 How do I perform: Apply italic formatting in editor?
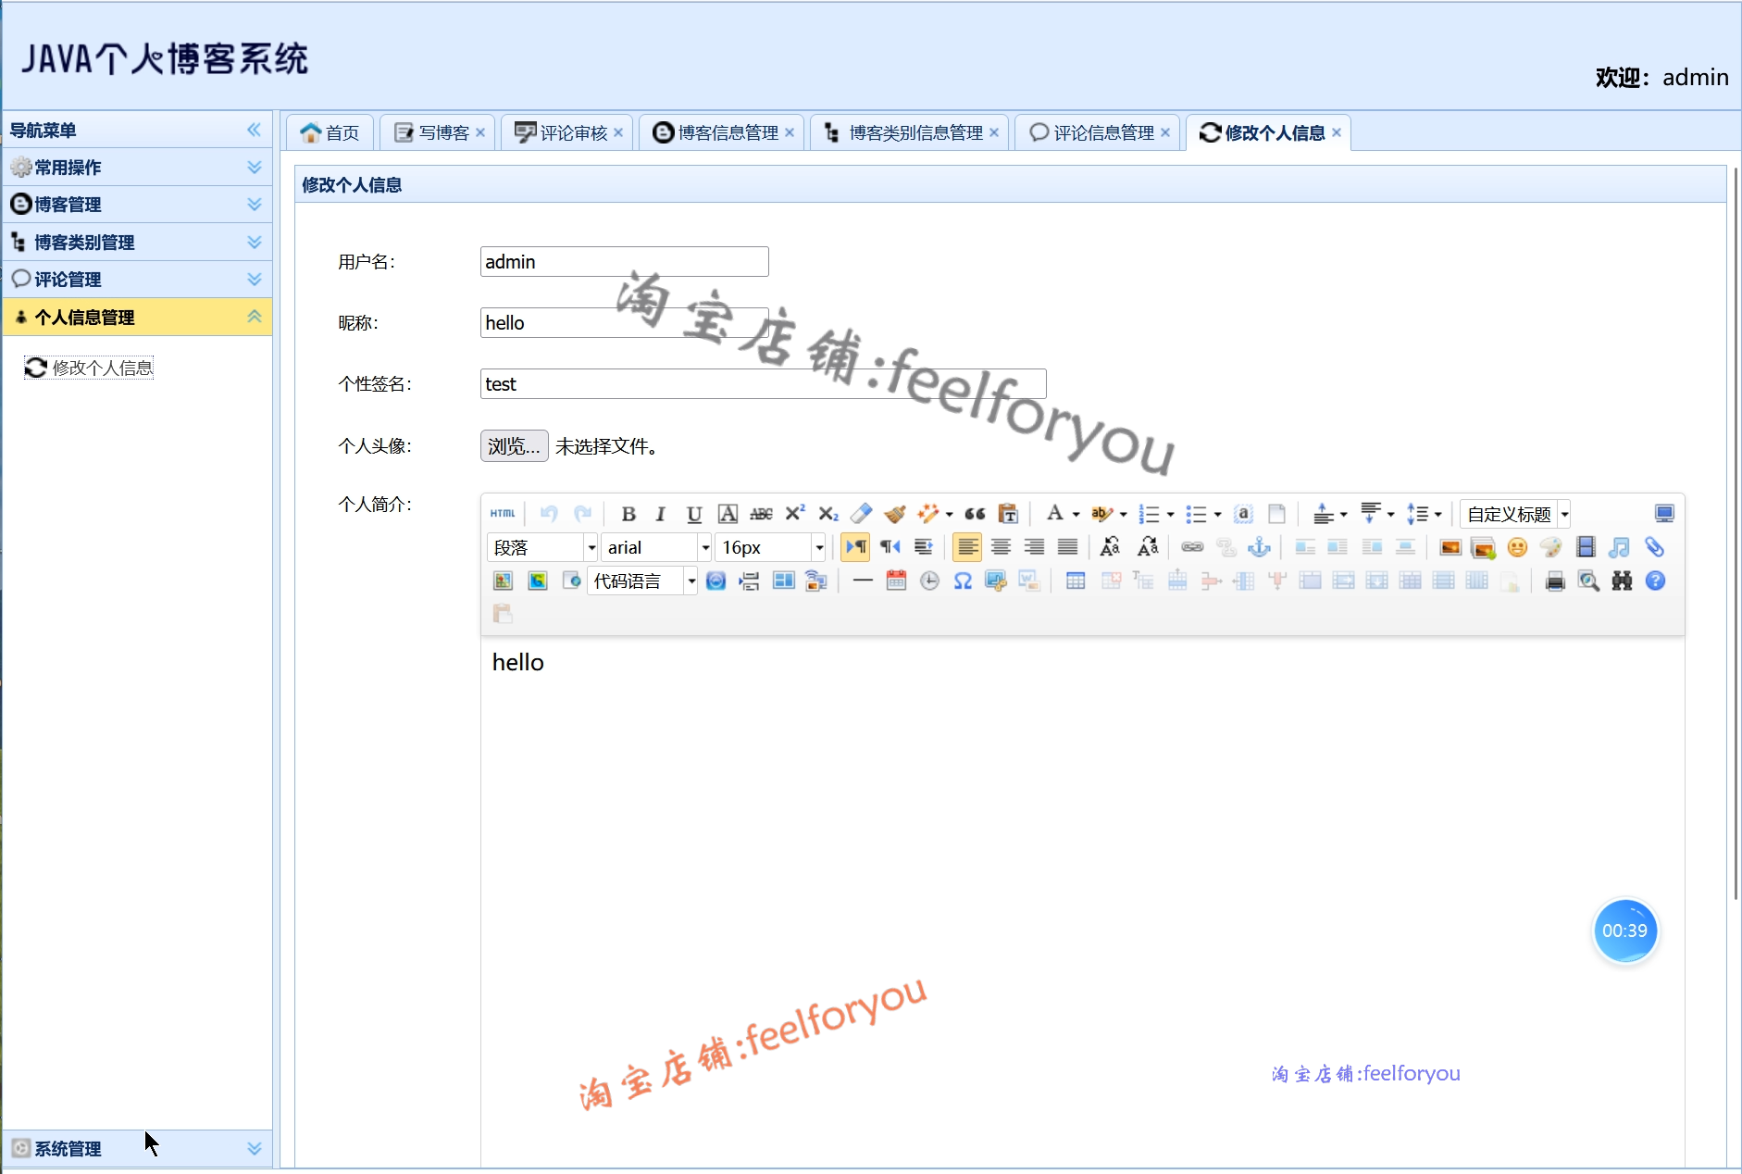(661, 514)
